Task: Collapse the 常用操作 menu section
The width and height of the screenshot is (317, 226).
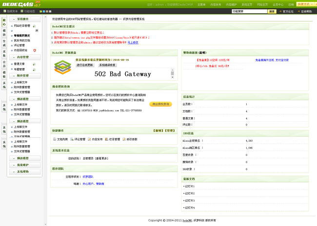Action: point(25,19)
